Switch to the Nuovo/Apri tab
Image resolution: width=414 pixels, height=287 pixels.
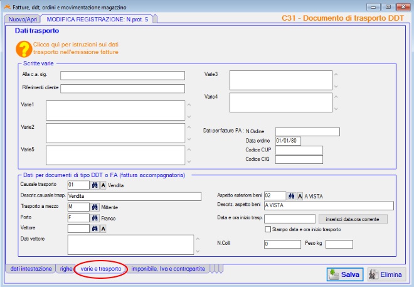(23, 19)
